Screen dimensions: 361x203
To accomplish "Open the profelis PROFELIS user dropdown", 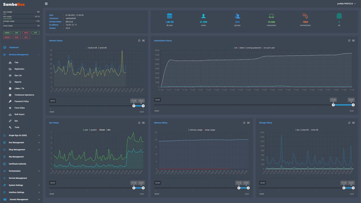I will click(x=346, y=4).
